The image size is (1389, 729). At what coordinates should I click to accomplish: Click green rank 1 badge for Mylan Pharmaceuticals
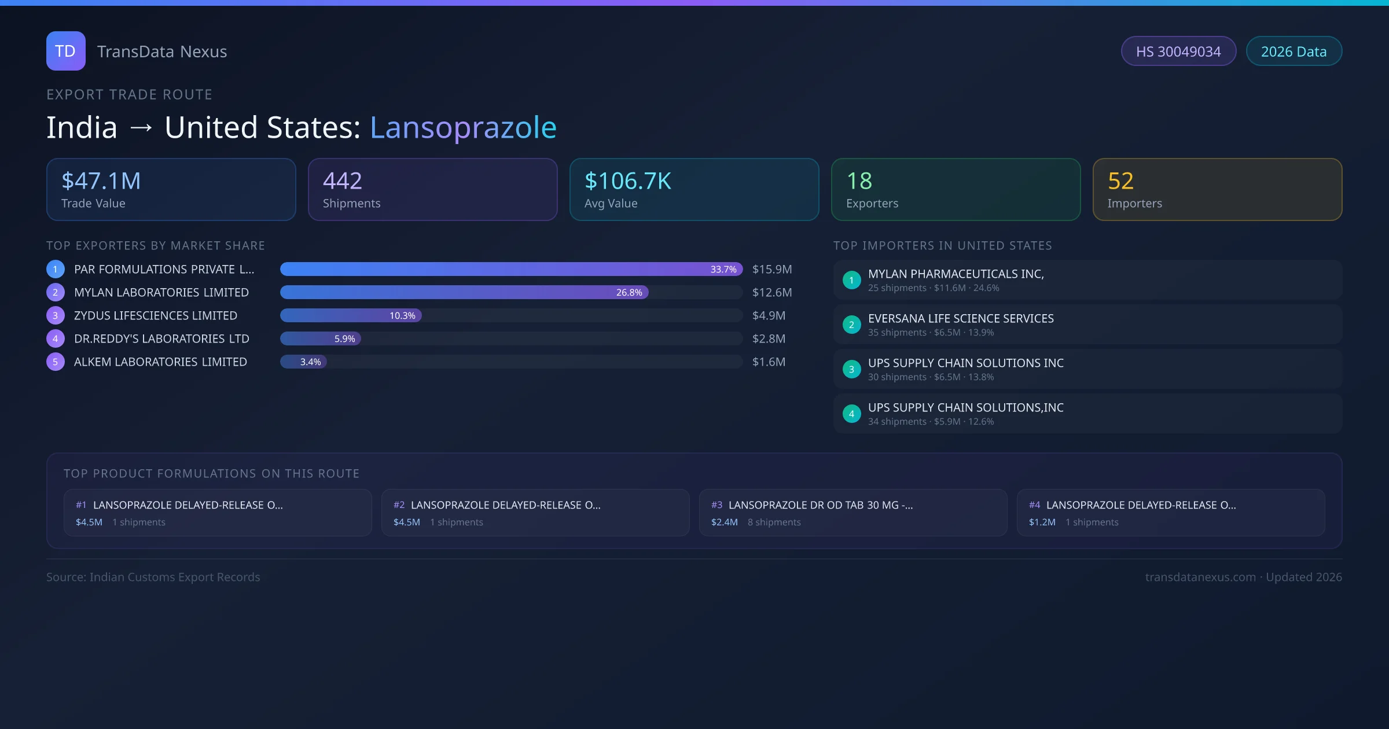point(851,280)
